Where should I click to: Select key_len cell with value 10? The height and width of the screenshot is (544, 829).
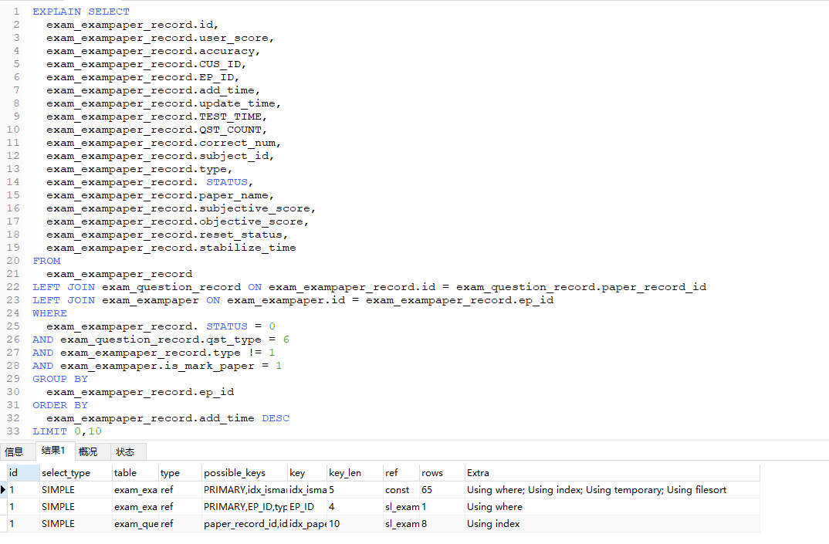[x=355, y=523]
